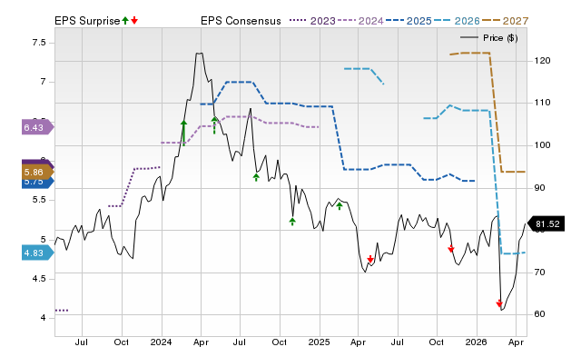Image resolution: width=581 pixels, height=347 pixels.
Task: Select the light blue 4.83 value tag
Action: (x=37, y=253)
